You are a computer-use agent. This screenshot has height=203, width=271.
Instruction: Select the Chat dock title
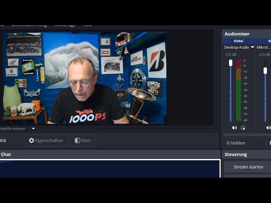[x=6, y=154]
